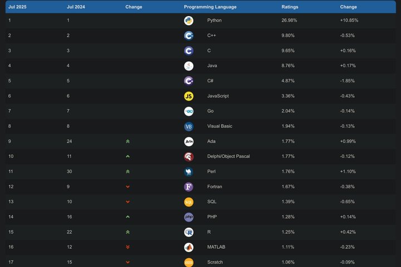
Task: Click the Ratings column header
Action: (x=290, y=7)
